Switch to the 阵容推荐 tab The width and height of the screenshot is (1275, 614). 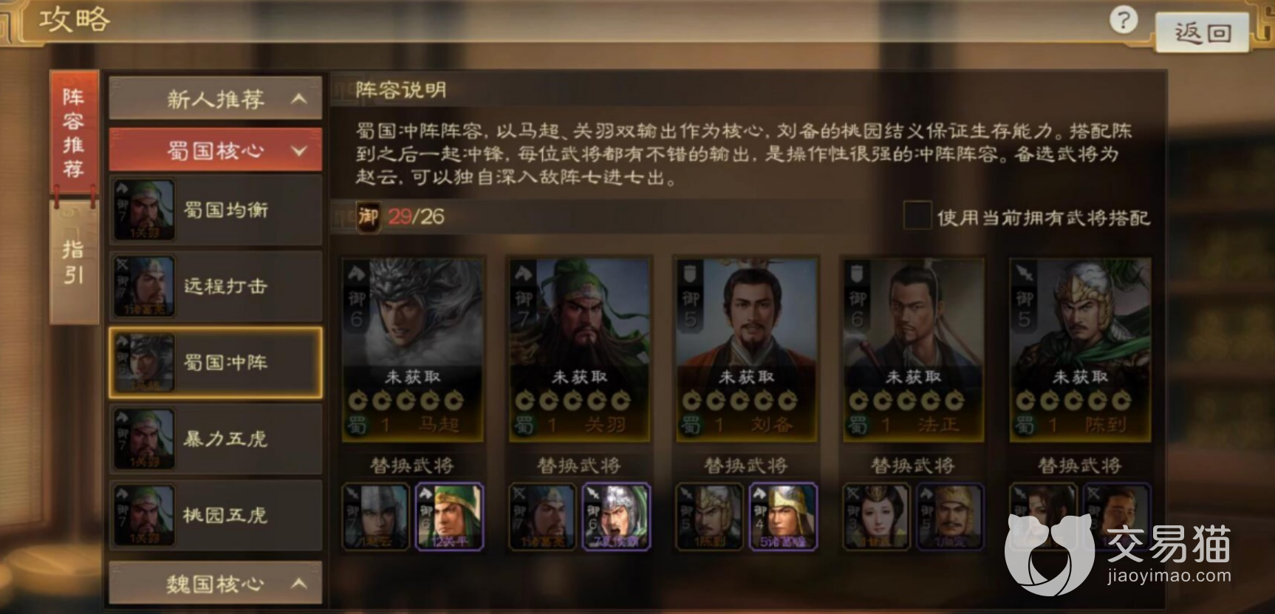point(74,133)
